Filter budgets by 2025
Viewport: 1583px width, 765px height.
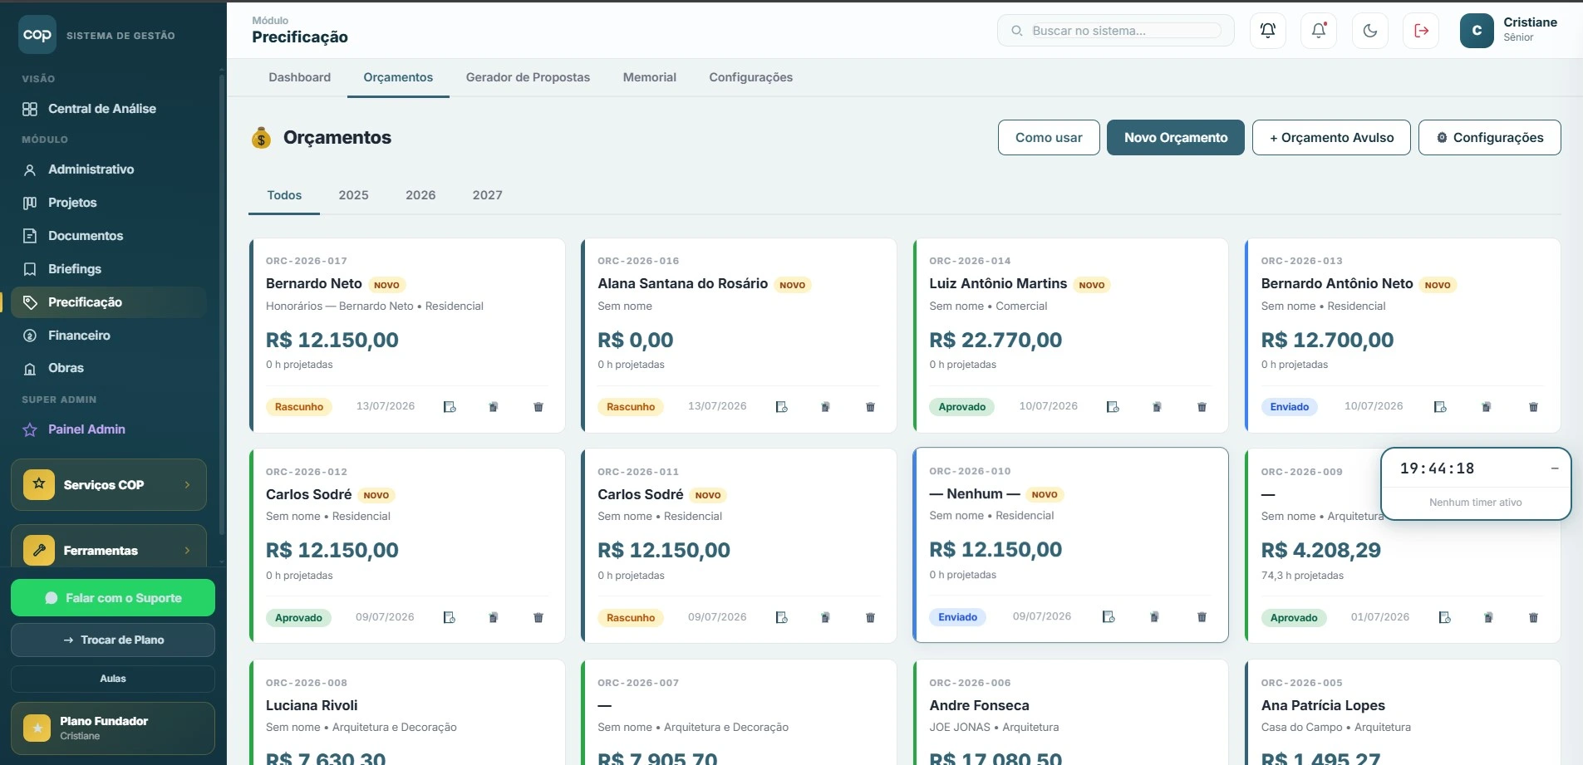(x=353, y=195)
